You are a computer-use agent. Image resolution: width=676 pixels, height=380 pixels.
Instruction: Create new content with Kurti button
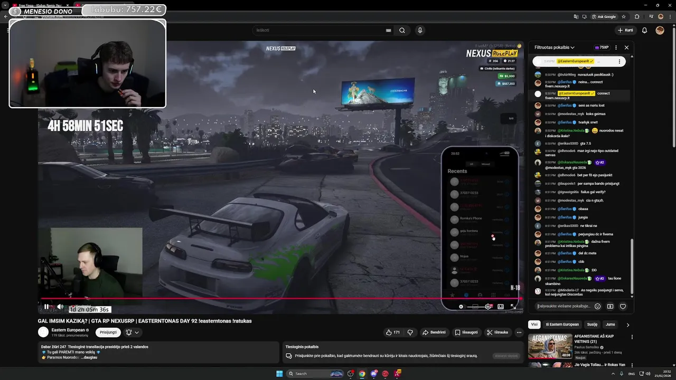point(625,30)
